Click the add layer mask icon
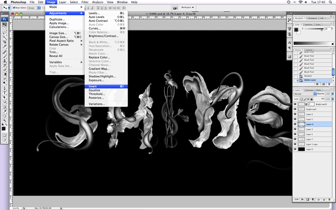The height and width of the screenshot is (210, 336). [307, 199]
